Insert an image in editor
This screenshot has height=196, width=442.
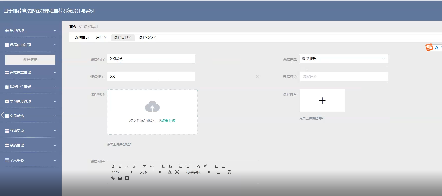(x=120, y=178)
